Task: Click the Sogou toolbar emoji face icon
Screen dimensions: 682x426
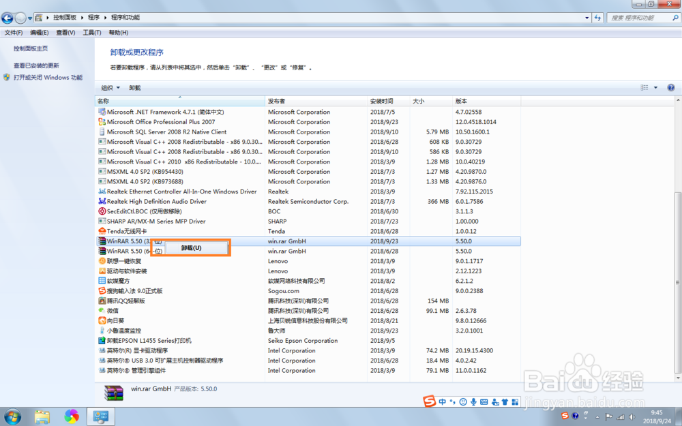Action: [463, 401]
